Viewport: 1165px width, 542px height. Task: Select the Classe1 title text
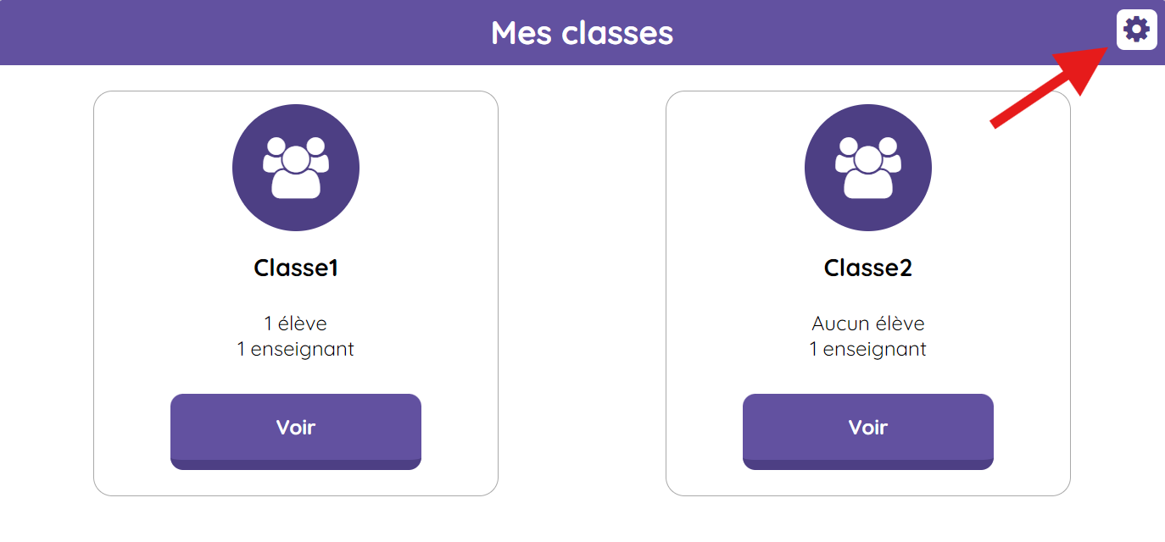point(296,268)
